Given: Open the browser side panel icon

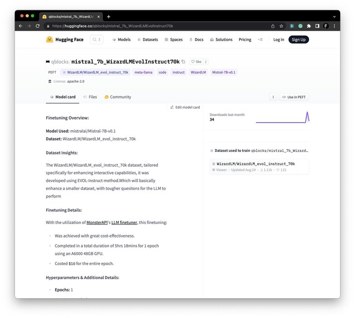Looking at the screenshot, I should pos(317,26).
